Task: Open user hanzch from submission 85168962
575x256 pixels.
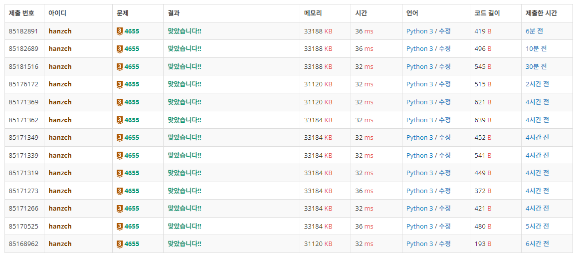Action: (x=60, y=244)
